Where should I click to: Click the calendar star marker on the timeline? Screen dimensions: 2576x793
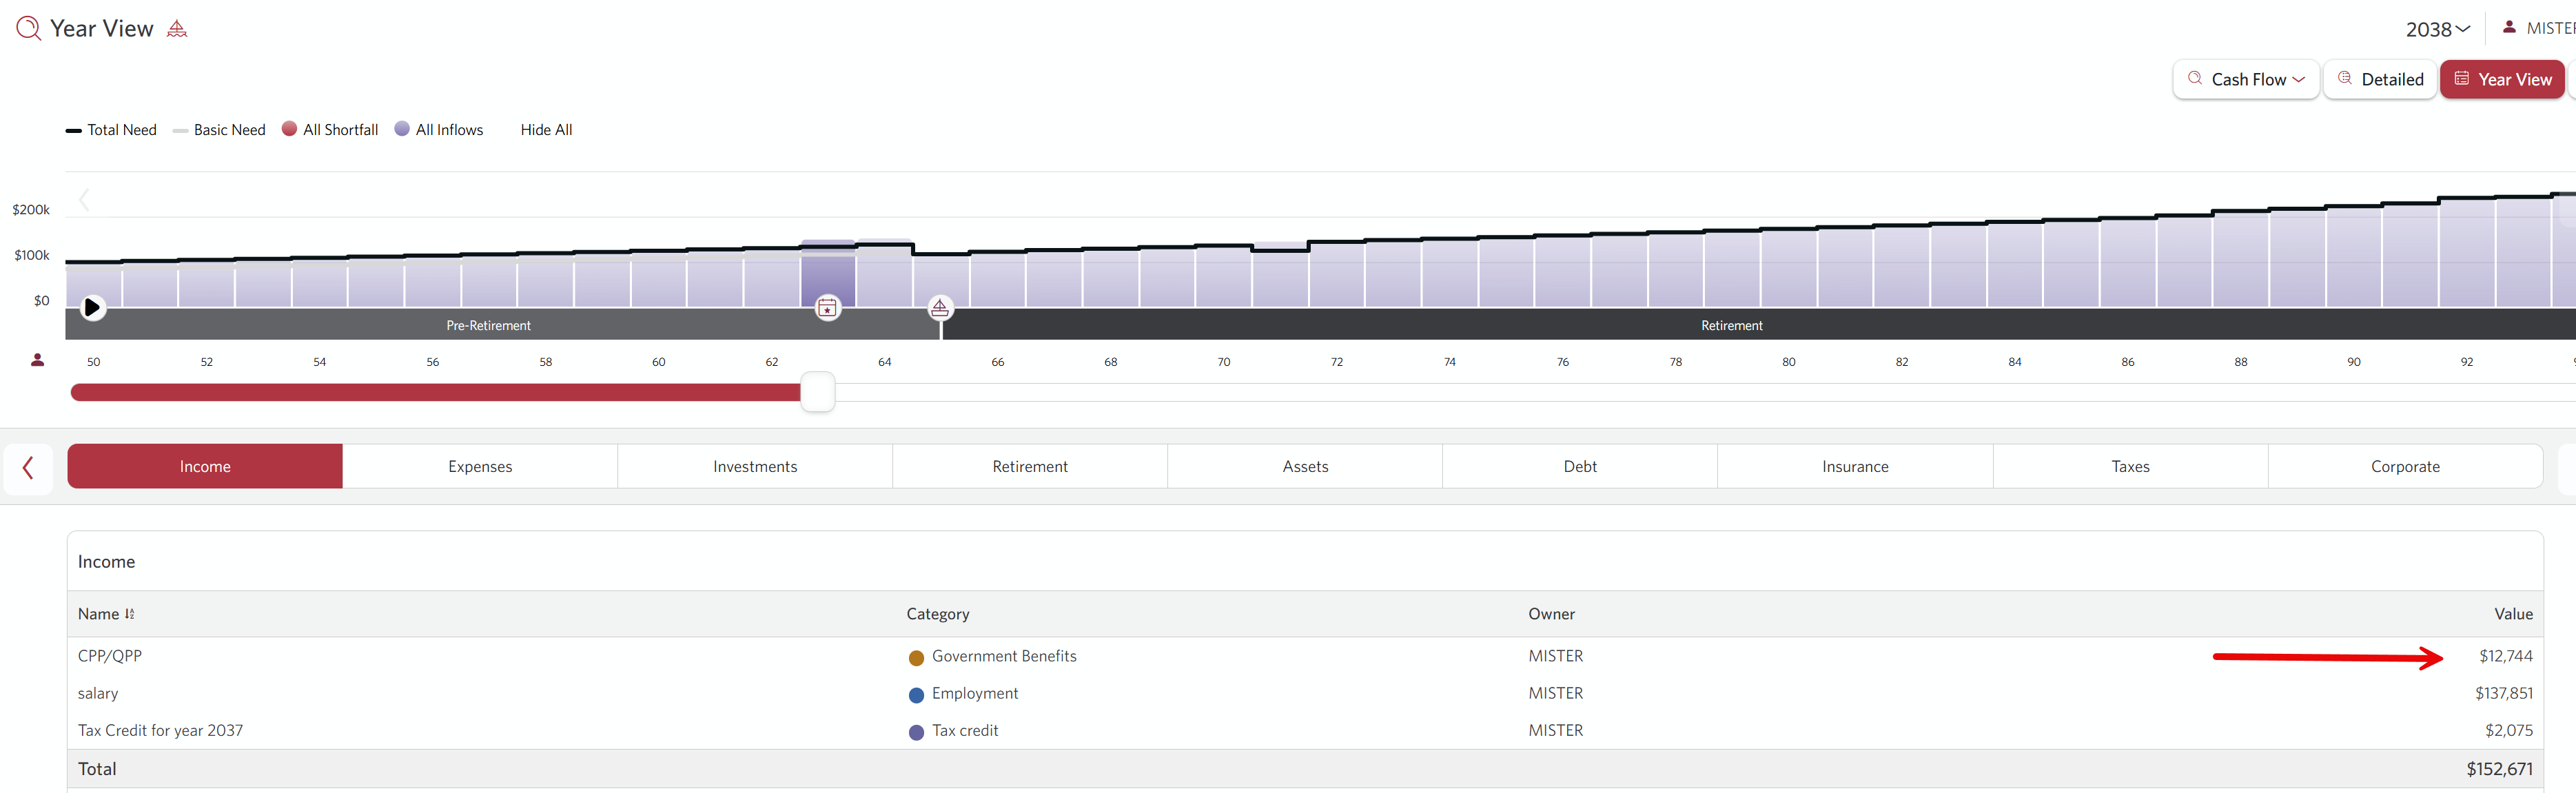click(828, 307)
